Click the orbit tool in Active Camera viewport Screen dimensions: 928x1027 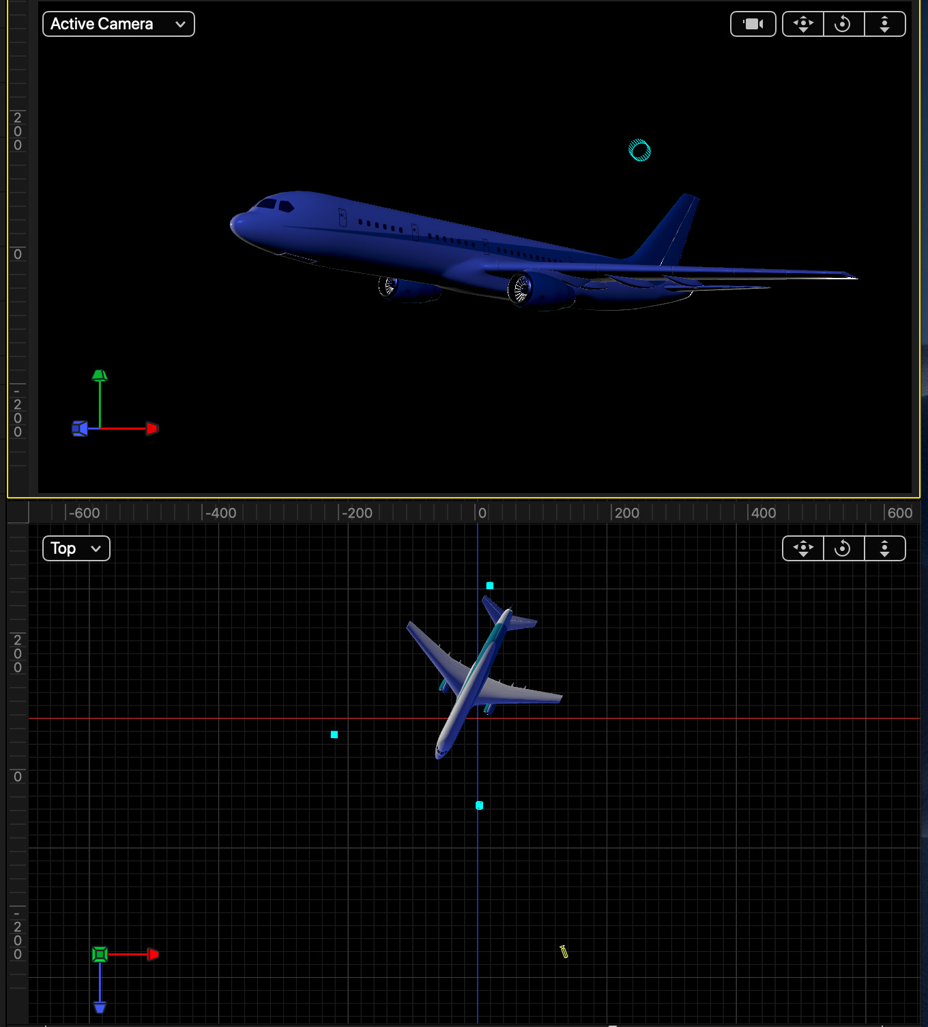(x=843, y=24)
